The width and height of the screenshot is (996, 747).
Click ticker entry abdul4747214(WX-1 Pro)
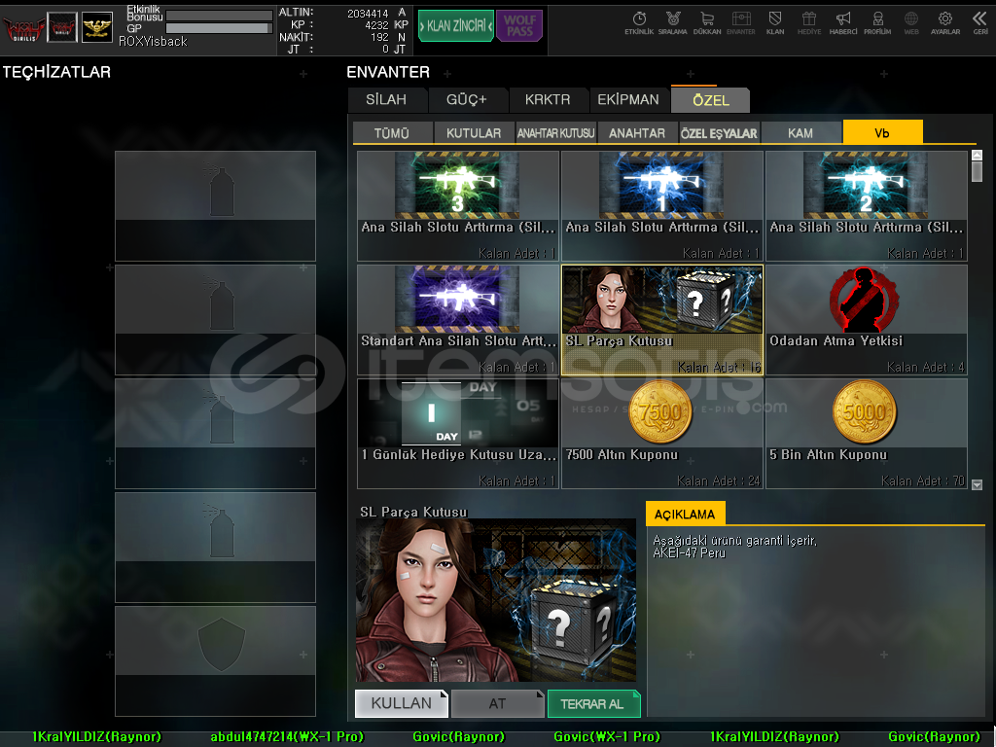point(287,737)
